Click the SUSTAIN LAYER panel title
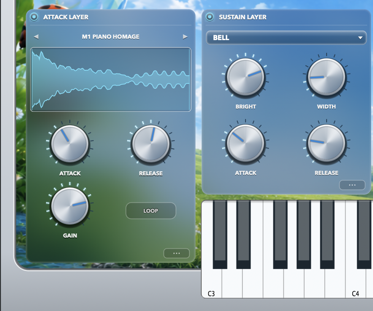The width and height of the screenshot is (373, 311). point(243,17)
